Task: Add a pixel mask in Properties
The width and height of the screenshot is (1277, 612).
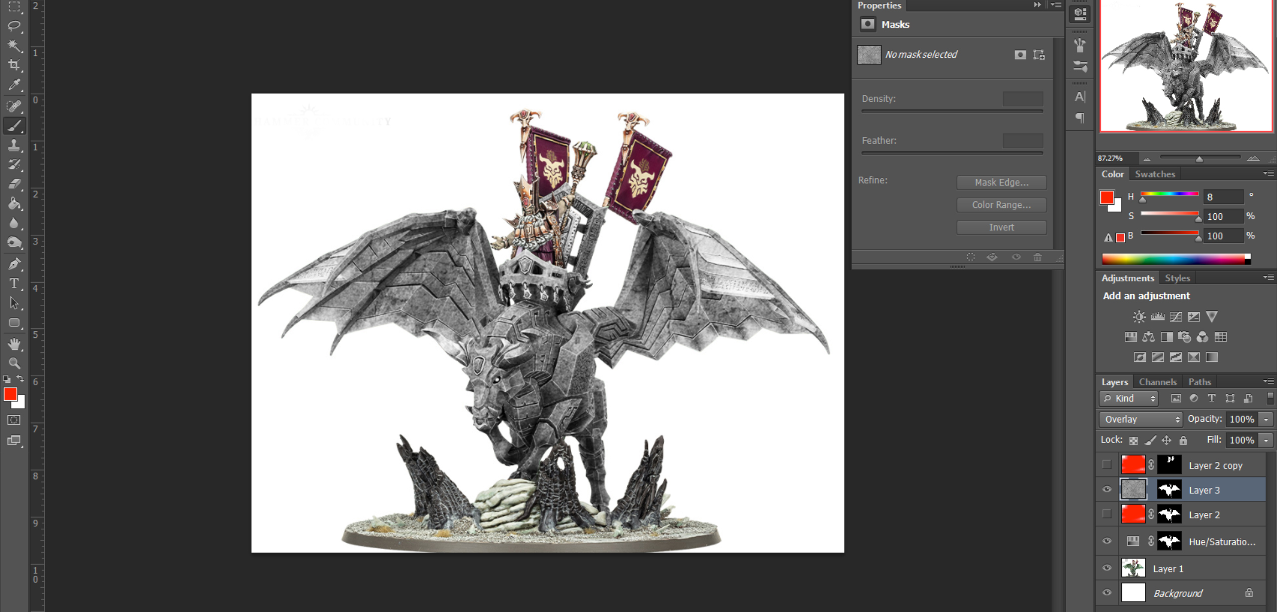Action: (x=1020, y=55)
